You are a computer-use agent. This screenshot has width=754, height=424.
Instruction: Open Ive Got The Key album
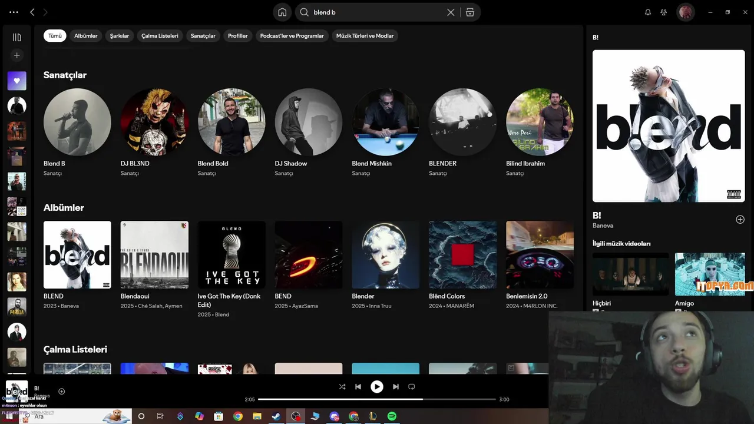point(232,255)
